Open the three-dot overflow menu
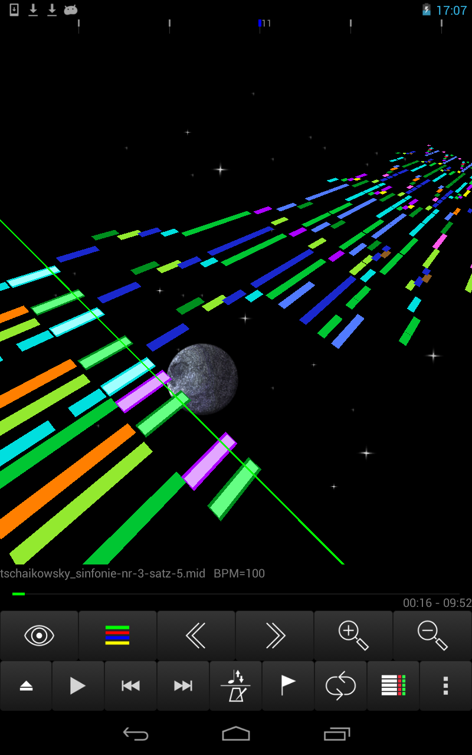This screenshot has width=472, height=755. coord(445,685)
